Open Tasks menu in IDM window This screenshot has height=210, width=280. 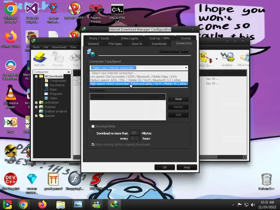click(x=36, y=47)
